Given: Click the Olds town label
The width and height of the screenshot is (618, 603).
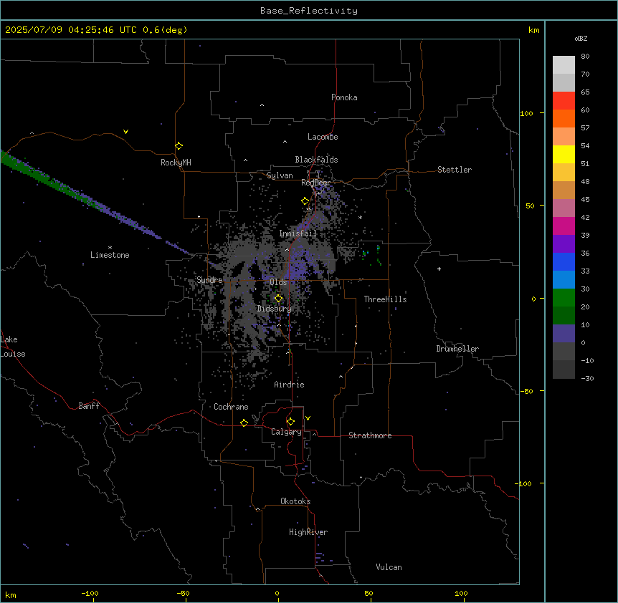Looking at the screenshot, I should pos(278,282).
